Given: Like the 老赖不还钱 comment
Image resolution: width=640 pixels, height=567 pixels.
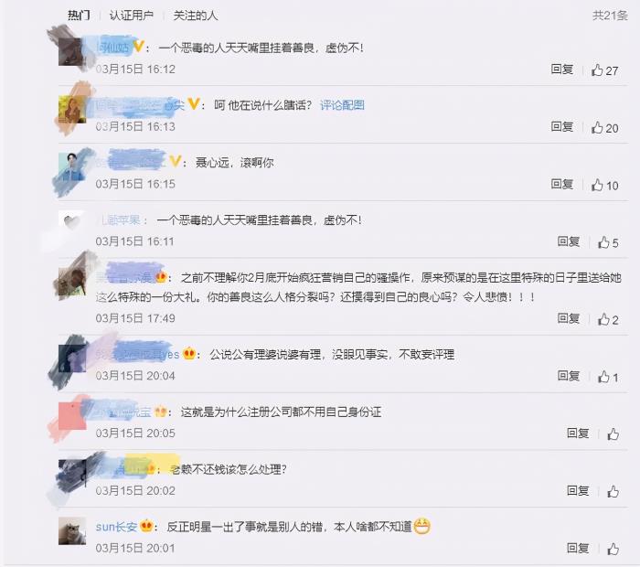Looking at the screenshot, I should click(x=613, y=491).
